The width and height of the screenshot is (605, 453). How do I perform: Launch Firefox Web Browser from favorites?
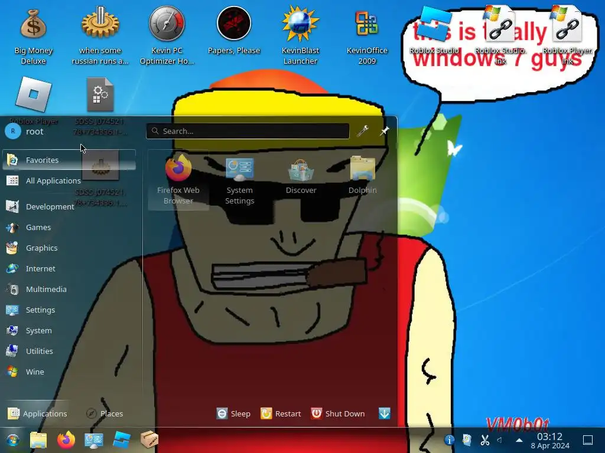tap(178, 179)
